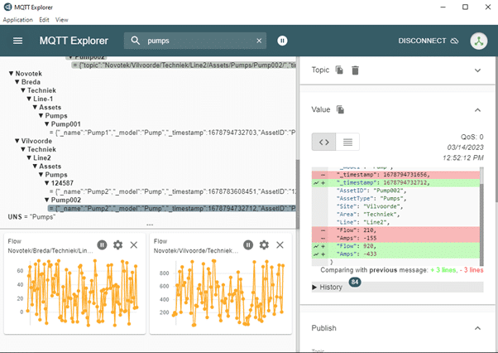498x353 pixels.
Task: Copy the topic to clipboard
Action: [339, 70]
